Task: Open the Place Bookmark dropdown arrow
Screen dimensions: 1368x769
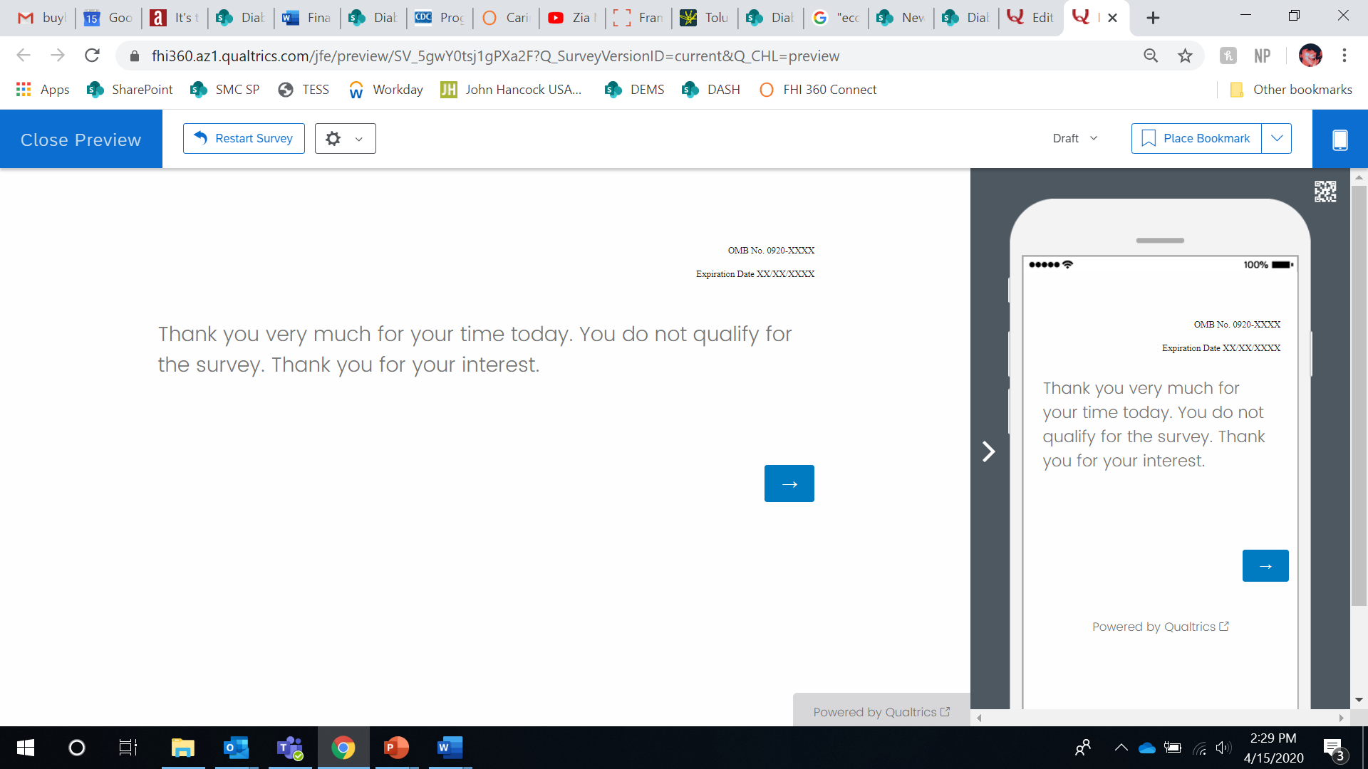Action: point(1277,138)
